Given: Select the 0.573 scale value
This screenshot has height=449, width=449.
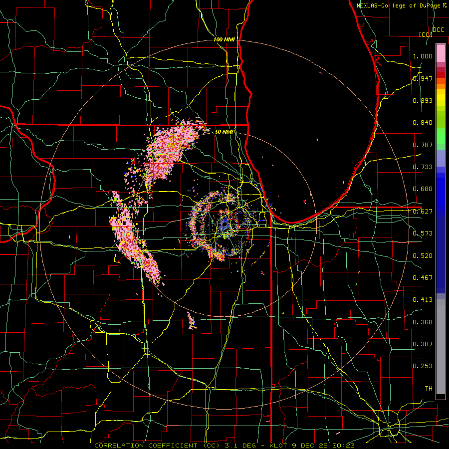Looking at the screenshot, I should click(423, 233).
